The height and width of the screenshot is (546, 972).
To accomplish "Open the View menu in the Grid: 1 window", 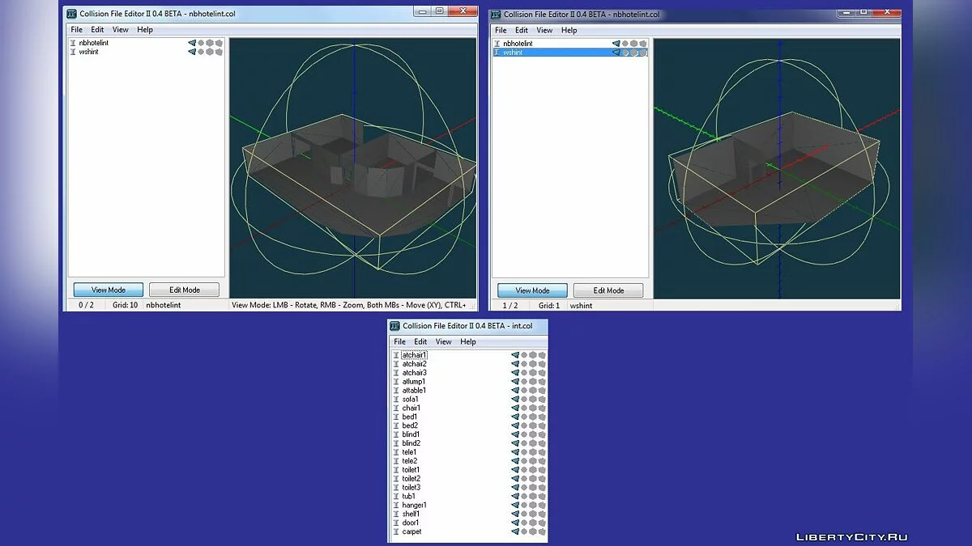I will (x=544, y=31).
